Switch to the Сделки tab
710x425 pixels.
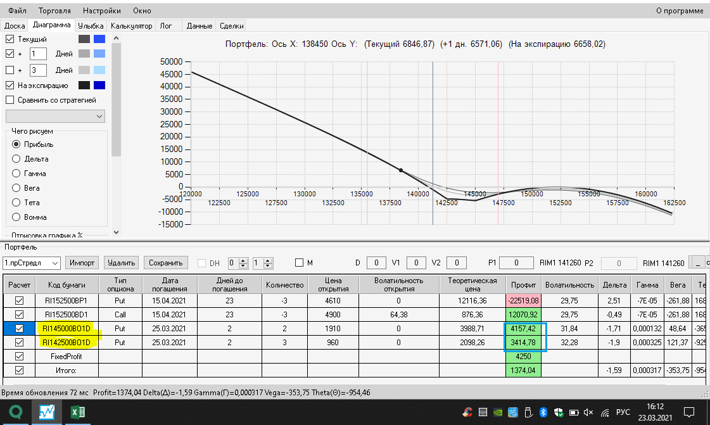click(x=231, y=26)
